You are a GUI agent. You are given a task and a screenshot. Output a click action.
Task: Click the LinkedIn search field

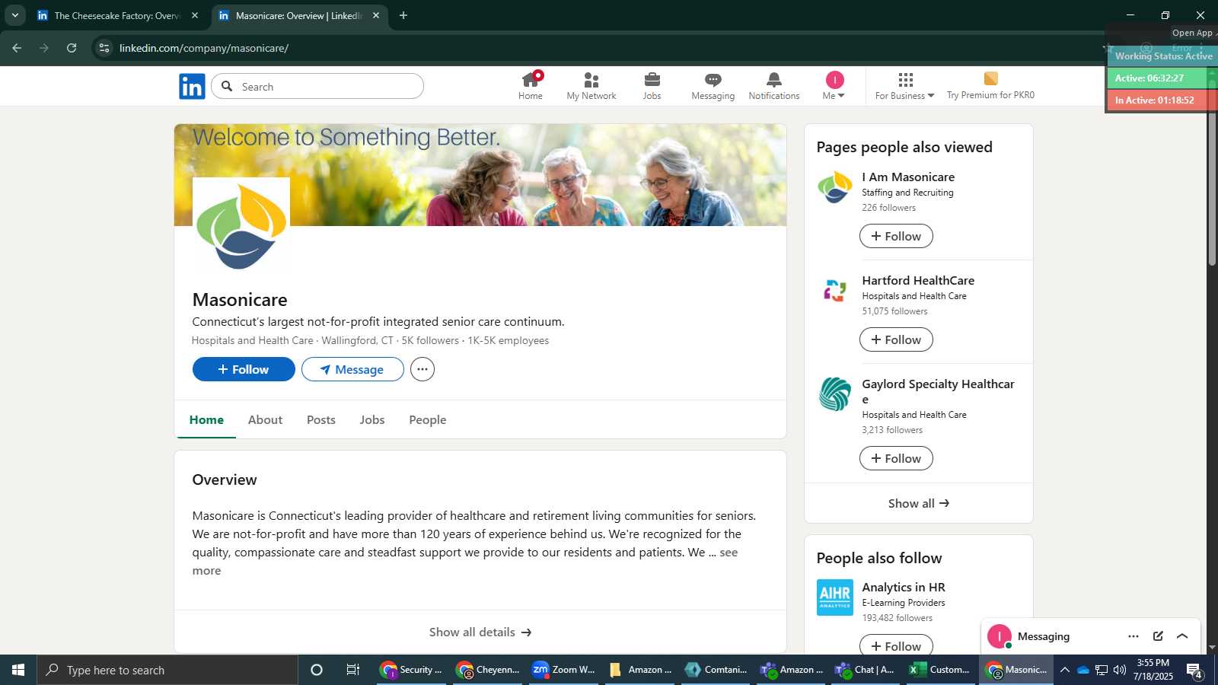coord(317,86)
